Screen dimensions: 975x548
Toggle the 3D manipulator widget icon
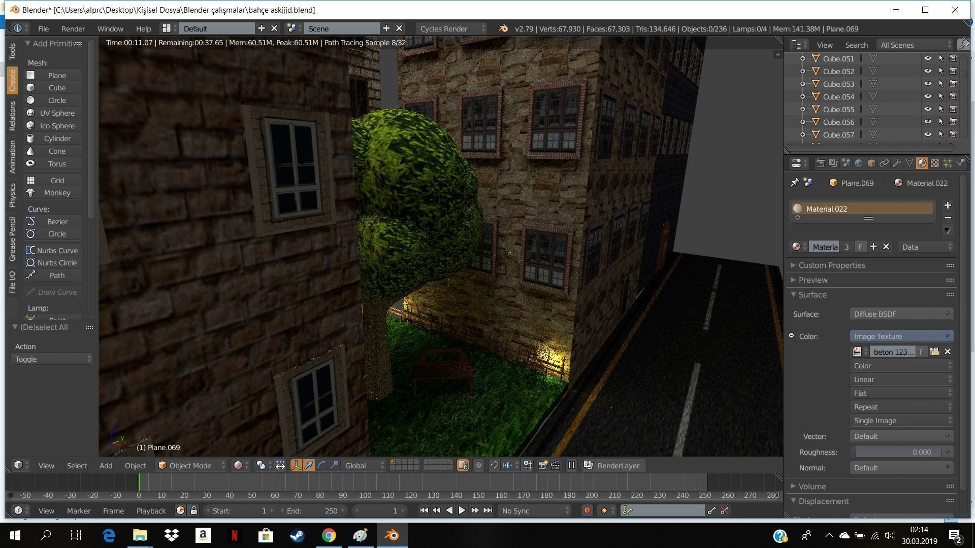[x=296, y=465]
